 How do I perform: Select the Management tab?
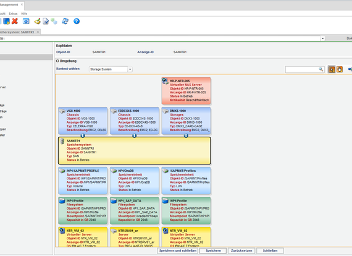coord(9,5)
